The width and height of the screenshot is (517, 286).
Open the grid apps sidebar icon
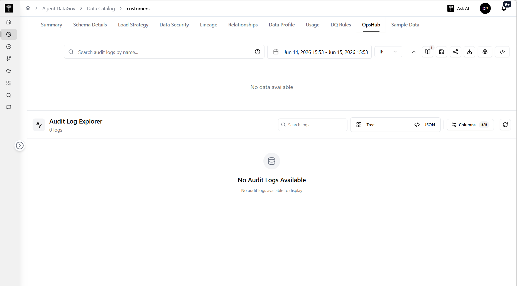click(9, 83)
